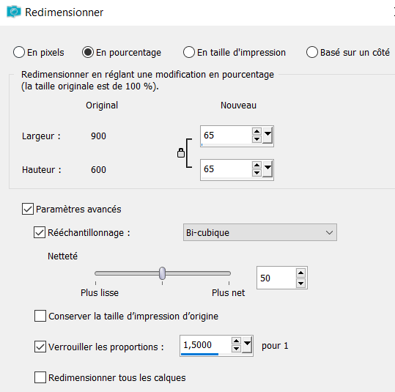The width and height of the screenshot is (395, 392).
Task: Click the Netteté slider handle
Action: pyautogui.click(x=163, y=273)
